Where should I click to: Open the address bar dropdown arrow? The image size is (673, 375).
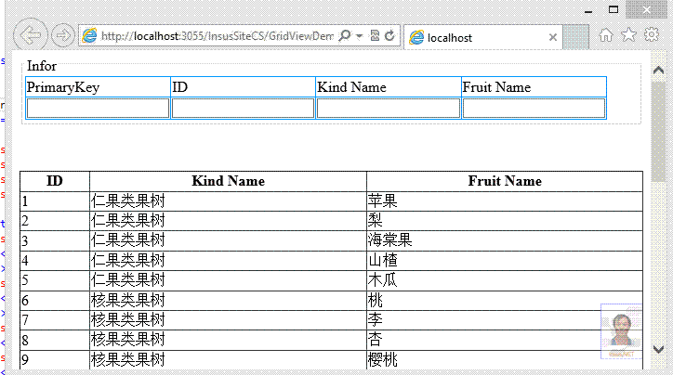tap(360, 35)
